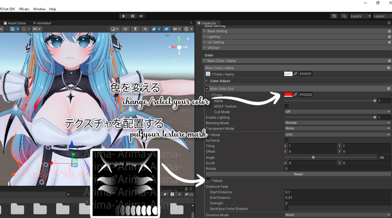The image size is (392, 218).
Task: Enable the Backface Force Shadow checkbox
Action: pos(286,209)
